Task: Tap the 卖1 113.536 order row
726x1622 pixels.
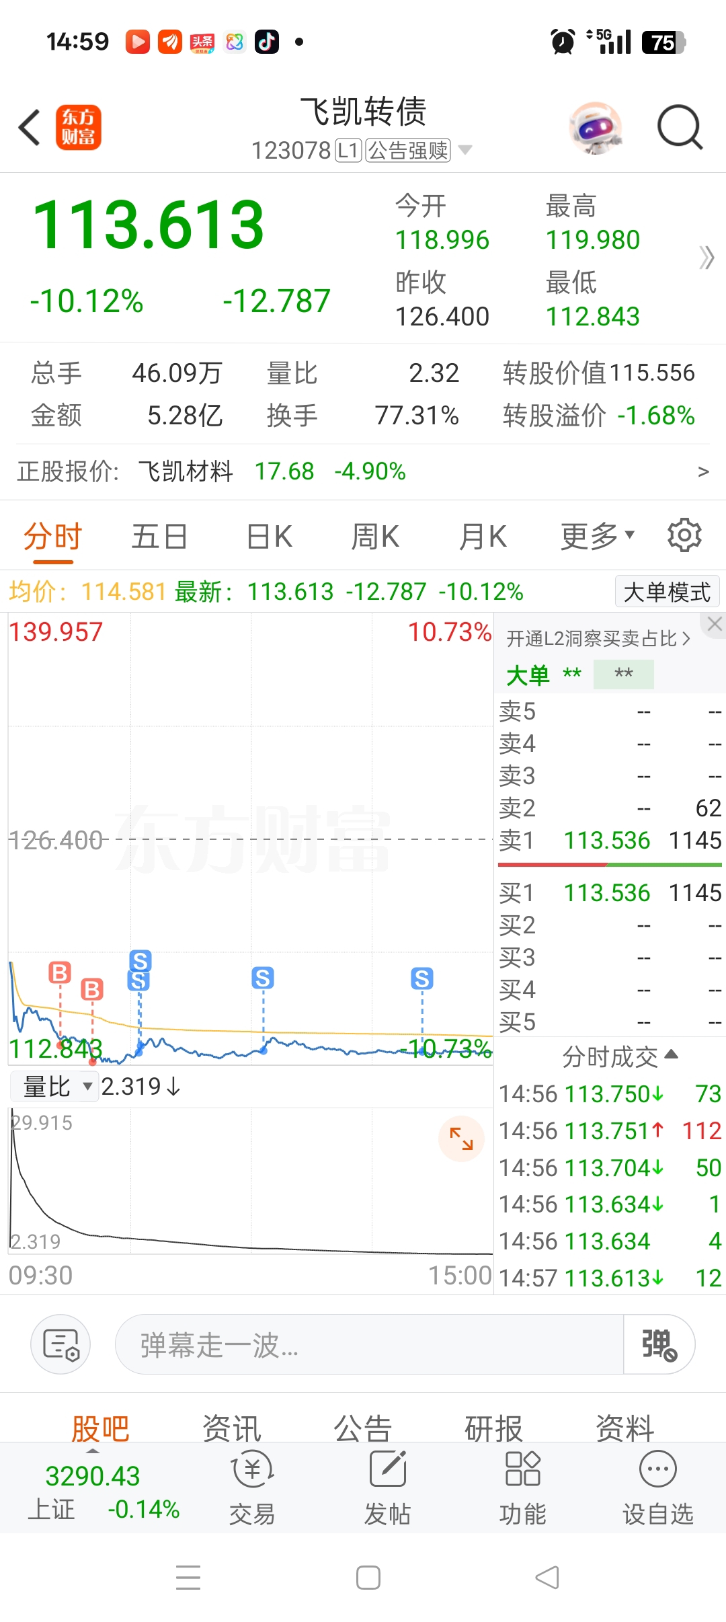Action: (610, 840)
